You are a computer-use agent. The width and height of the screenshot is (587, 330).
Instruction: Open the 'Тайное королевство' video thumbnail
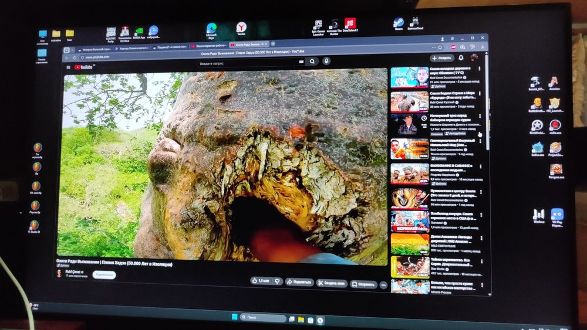410,267
